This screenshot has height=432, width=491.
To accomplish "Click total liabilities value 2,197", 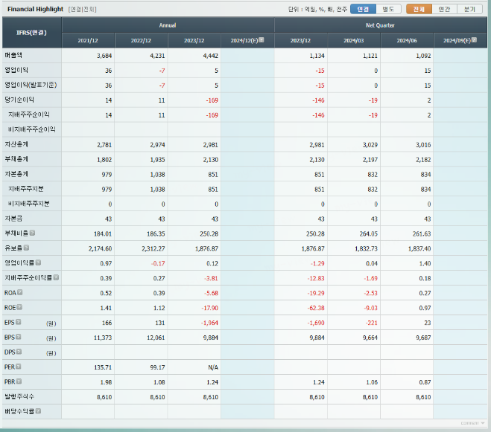I will click(370, 160).
